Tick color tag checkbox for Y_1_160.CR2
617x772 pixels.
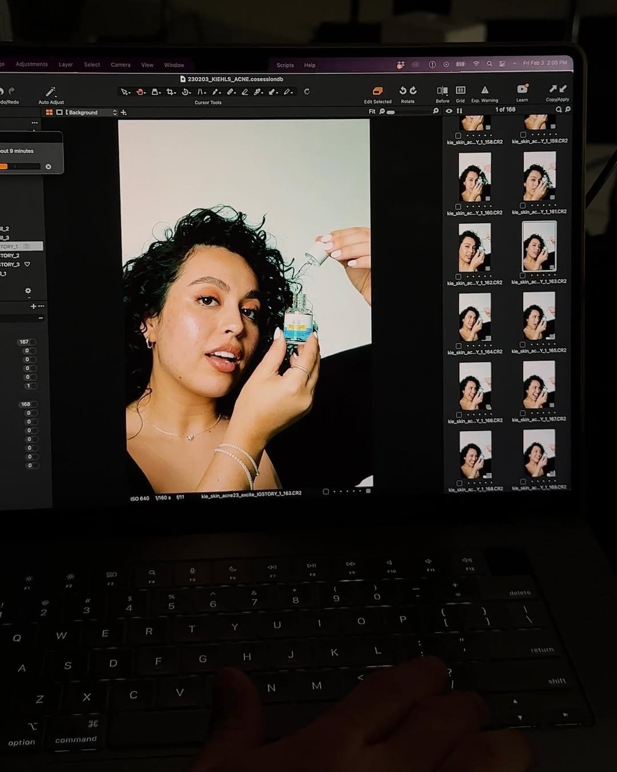458,206
